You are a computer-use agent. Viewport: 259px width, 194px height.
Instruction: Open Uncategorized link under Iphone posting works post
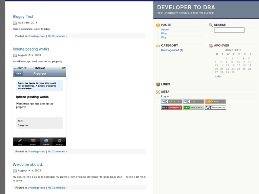pyautogui.click(x=36, y=152)
